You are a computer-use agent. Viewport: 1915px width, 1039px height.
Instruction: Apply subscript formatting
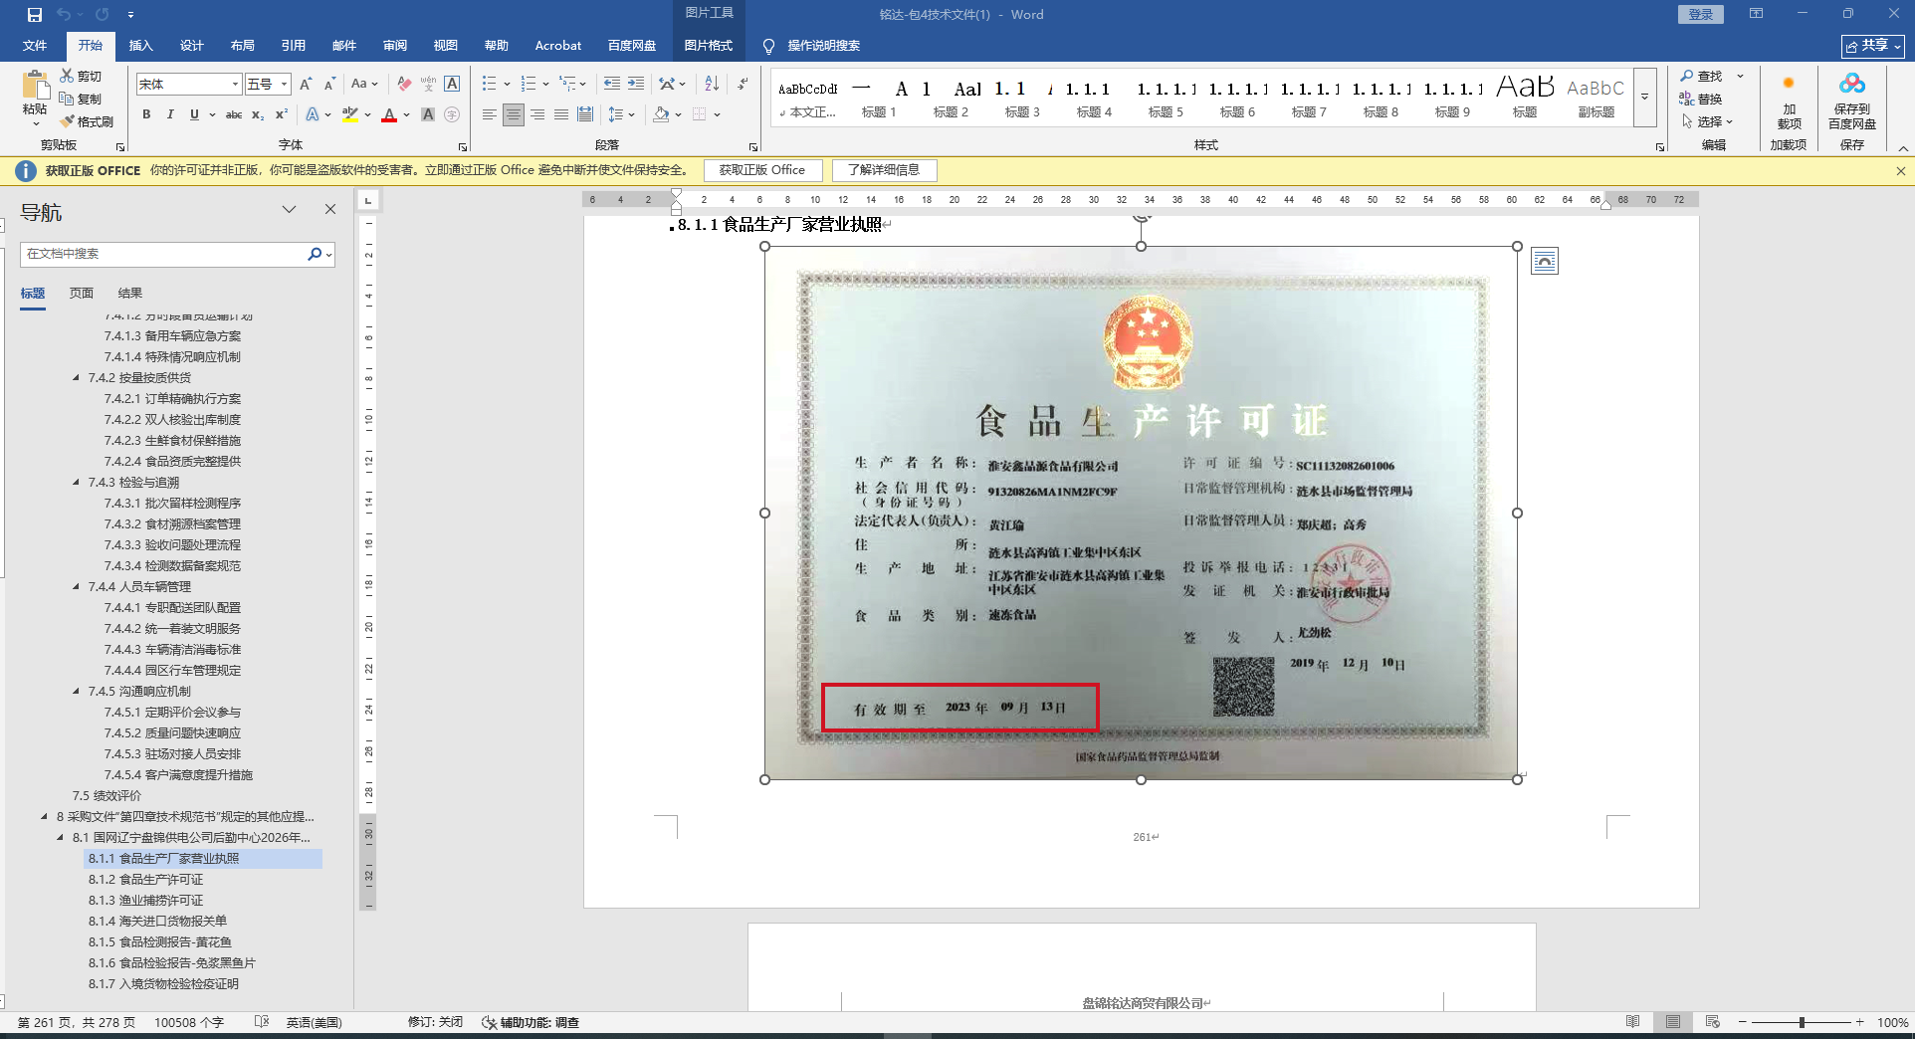(258, 114)
